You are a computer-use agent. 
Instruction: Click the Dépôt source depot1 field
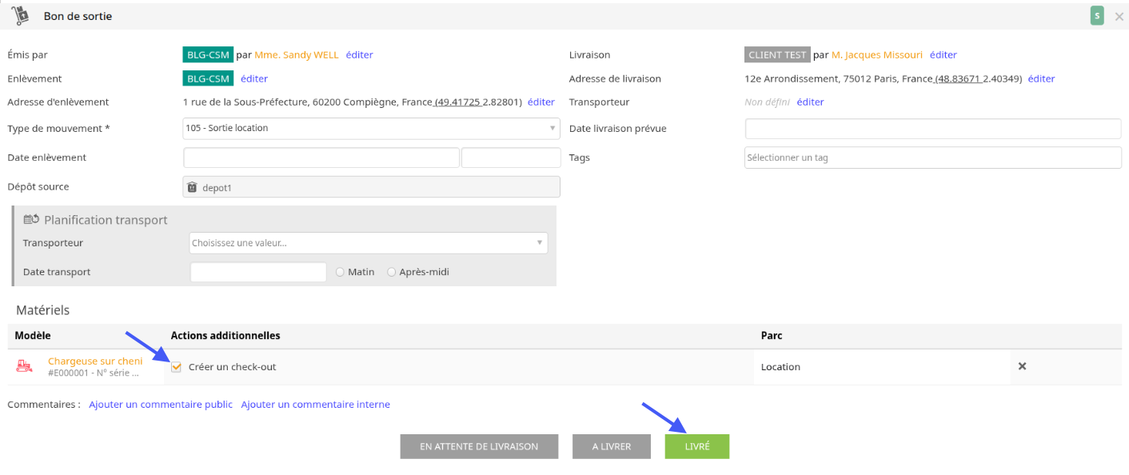[x=372, y=187]
